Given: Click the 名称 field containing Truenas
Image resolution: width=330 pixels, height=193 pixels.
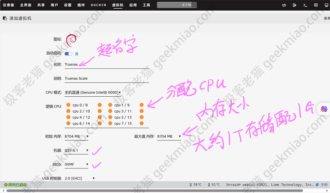Looking at the screenshot, I should (x=107, y=65).
